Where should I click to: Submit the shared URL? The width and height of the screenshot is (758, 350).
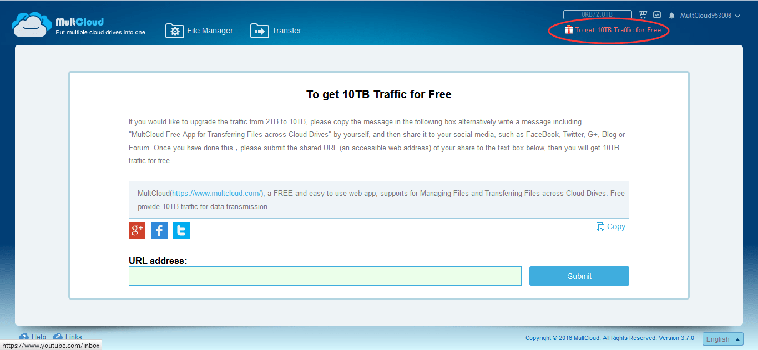coord(579,276)
